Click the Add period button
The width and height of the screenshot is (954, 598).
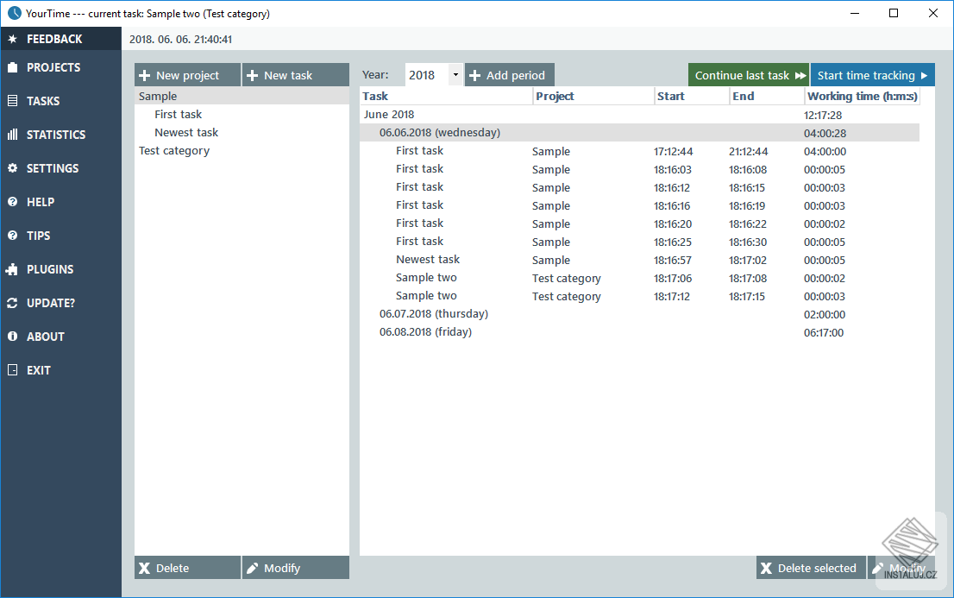point(509,75)
